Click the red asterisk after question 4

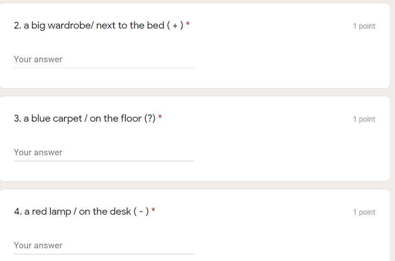click(153, 211)
